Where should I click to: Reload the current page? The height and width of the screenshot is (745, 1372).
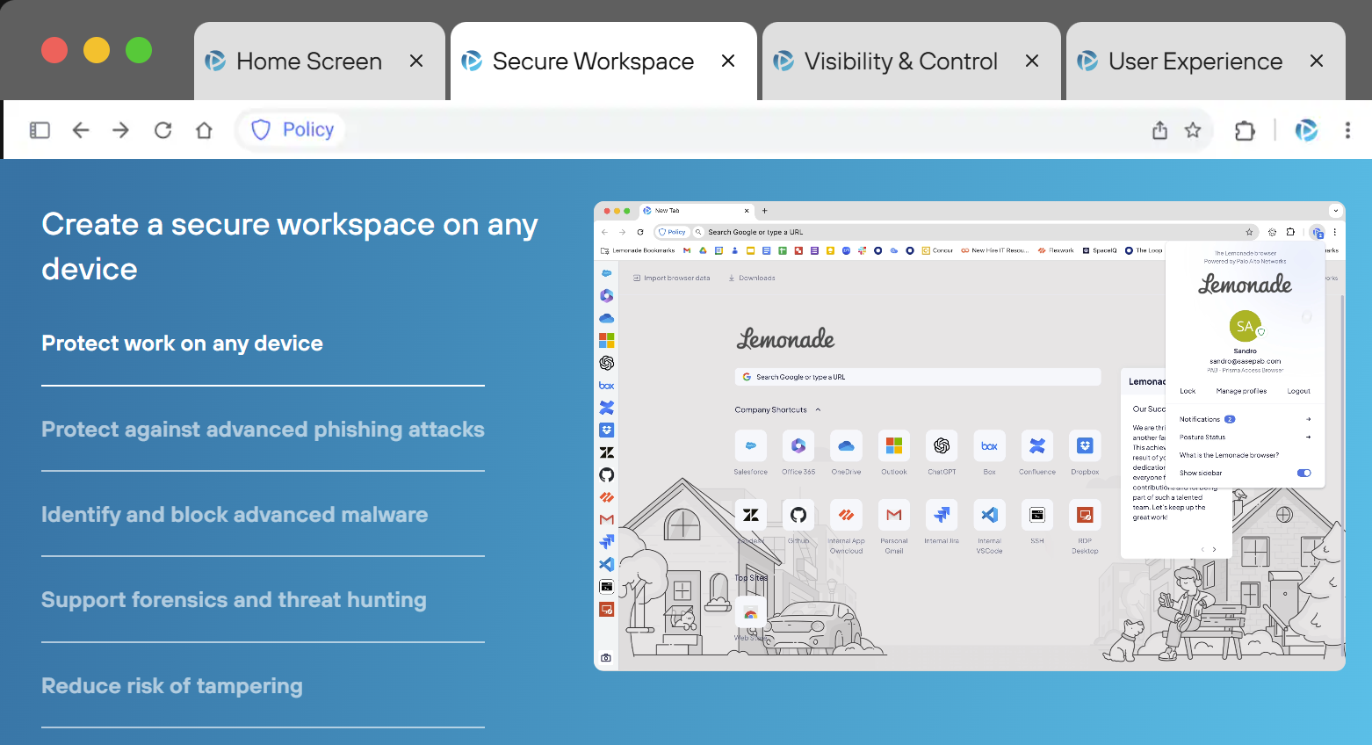[x=162, y=130]
